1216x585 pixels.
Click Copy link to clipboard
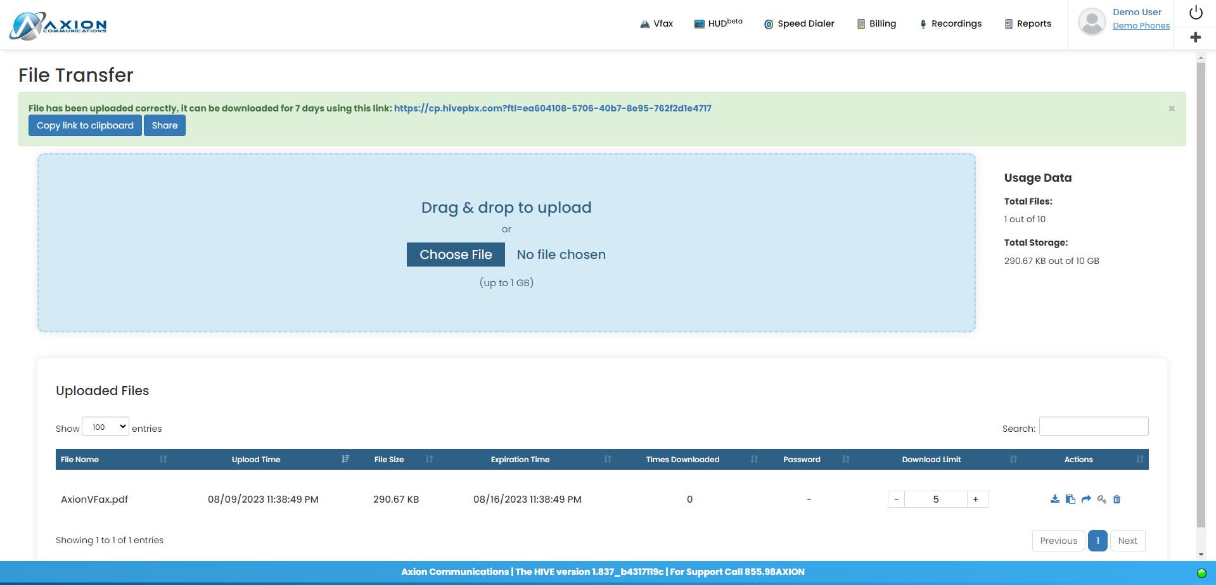point(85,125)
